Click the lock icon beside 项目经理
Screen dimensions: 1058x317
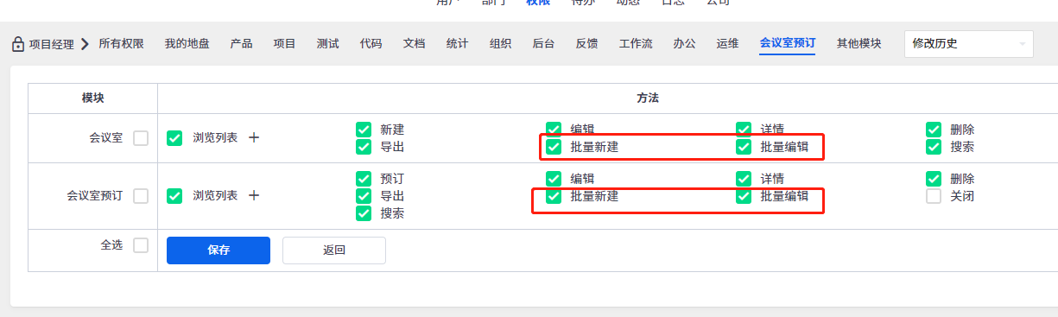(x=17, y=43)
